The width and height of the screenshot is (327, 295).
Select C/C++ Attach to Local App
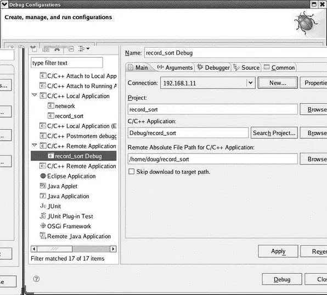click(x=78, y=76)
